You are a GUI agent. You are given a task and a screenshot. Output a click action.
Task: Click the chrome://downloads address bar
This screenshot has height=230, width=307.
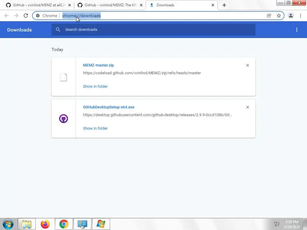(158, 16)
